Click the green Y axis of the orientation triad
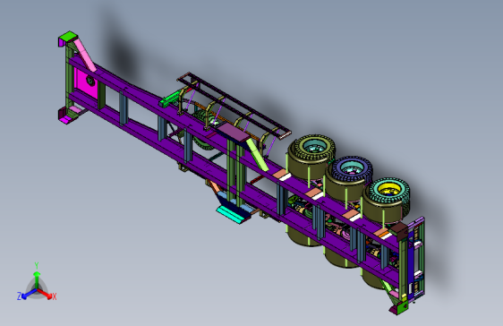 click(37, 276)
